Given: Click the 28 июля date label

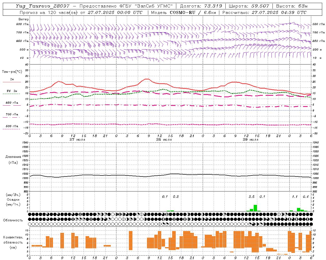Looking at the screenshot, I should tap(164, 140).
